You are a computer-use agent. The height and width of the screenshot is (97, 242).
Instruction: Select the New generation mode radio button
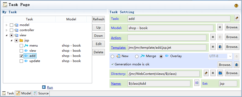point(113,57)
